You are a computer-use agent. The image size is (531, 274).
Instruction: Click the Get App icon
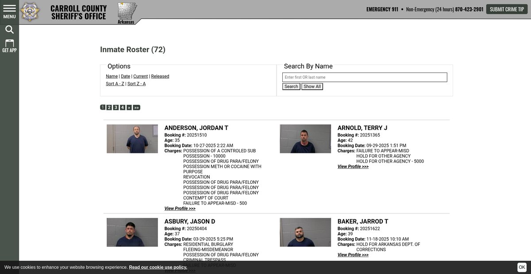coord(9,46)
